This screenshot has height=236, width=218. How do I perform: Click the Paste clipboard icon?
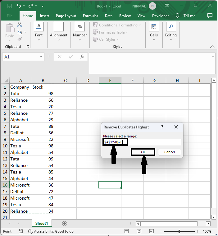point(10,28)
